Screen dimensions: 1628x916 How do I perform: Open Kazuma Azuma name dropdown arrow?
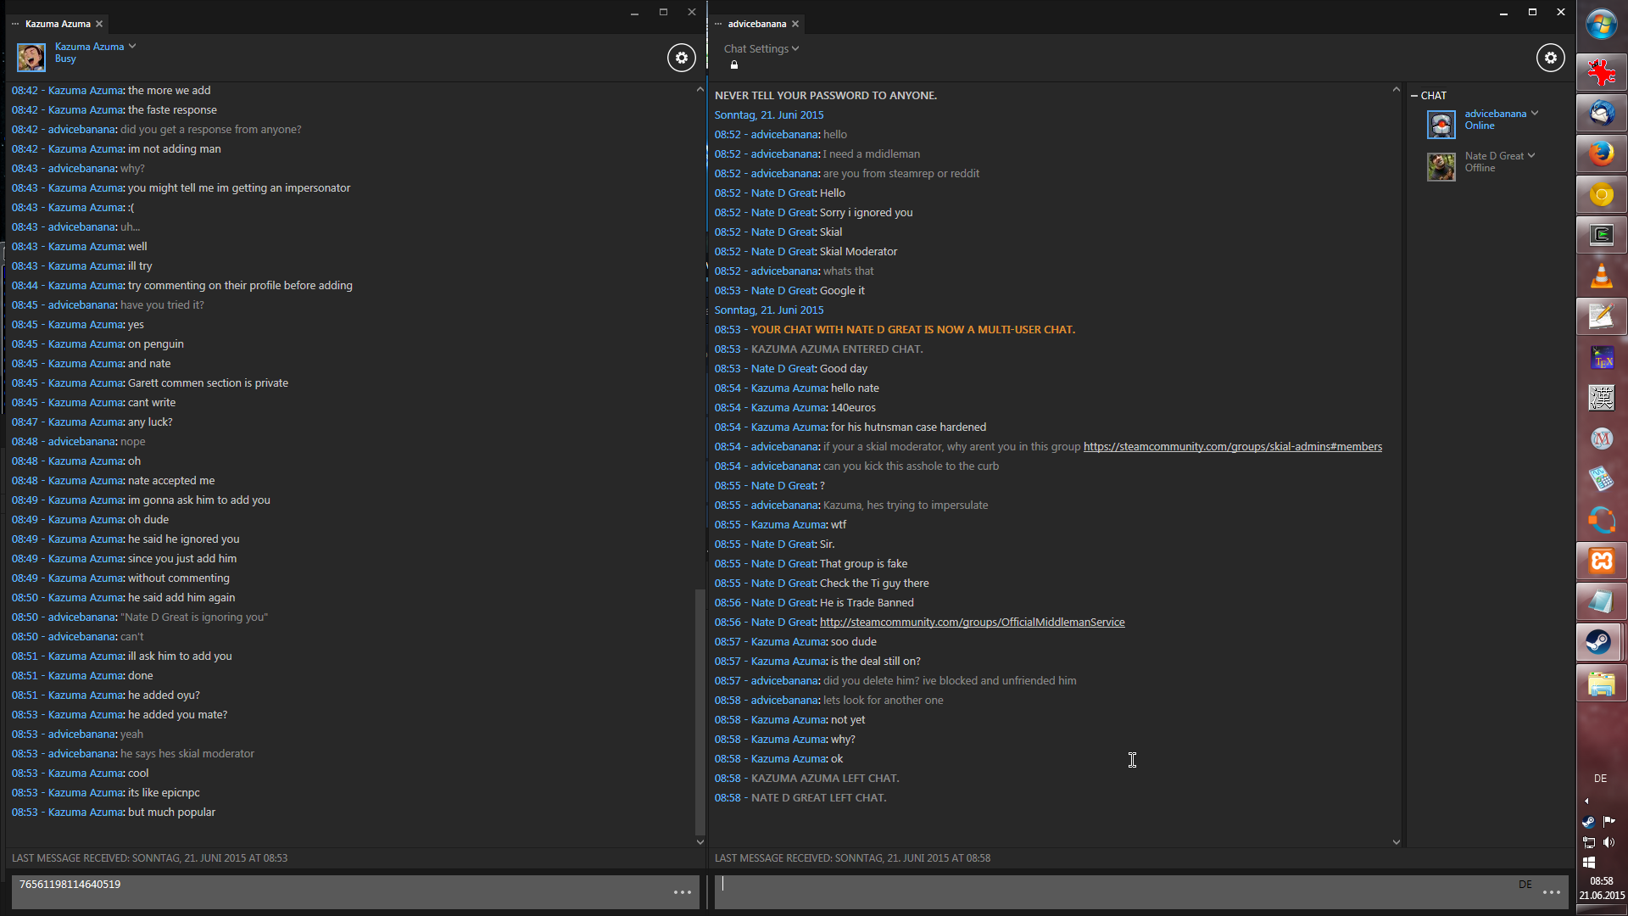point(132,46)
